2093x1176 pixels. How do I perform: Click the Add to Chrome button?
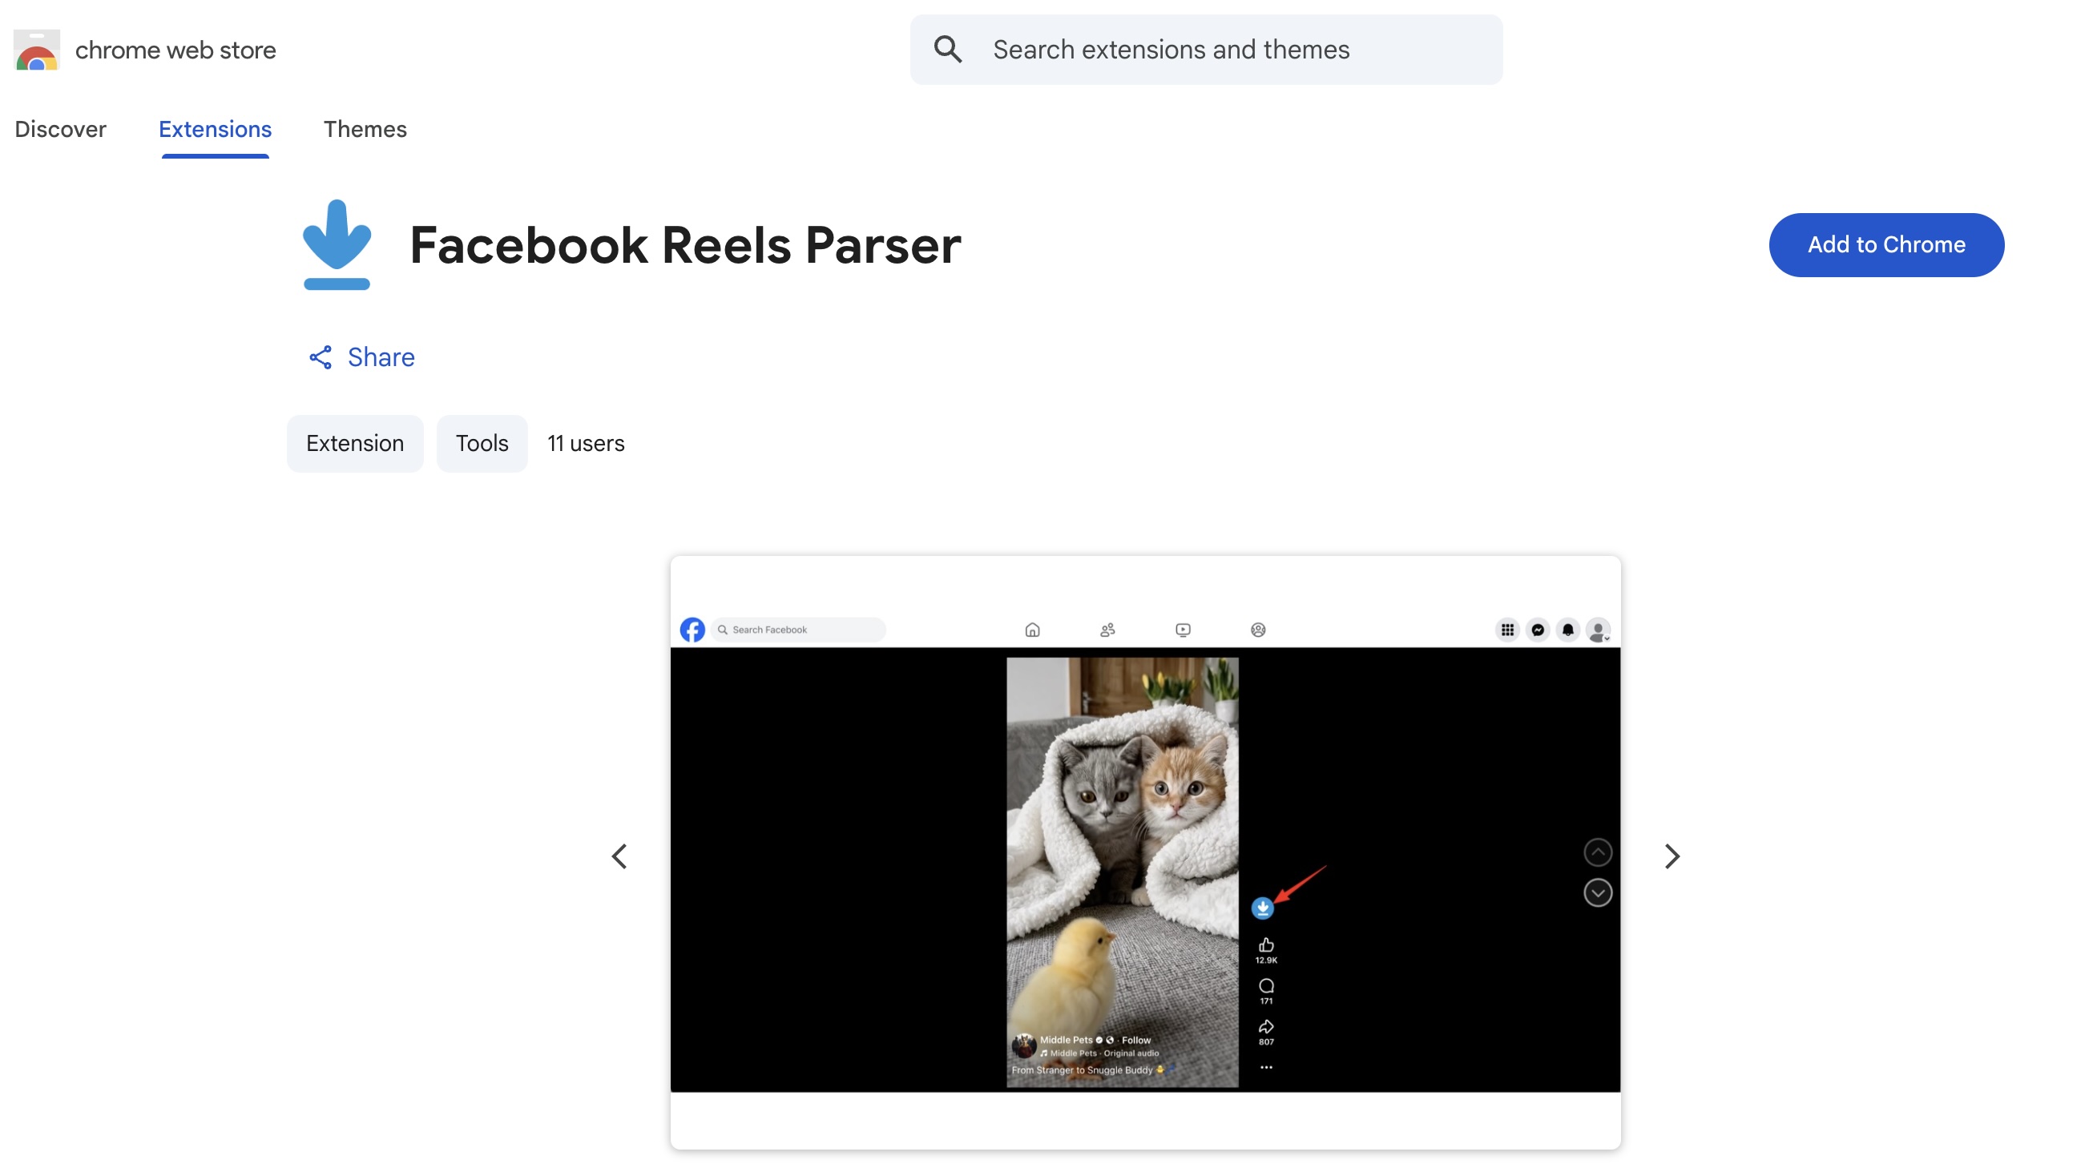coord(1886,244)
